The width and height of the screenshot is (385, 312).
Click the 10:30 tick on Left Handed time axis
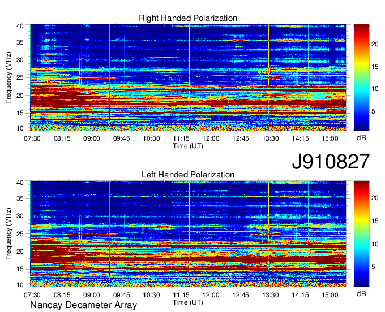151,295
